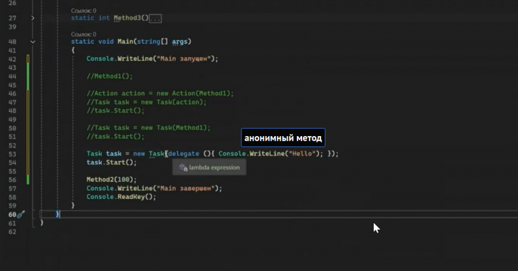Click the 'new' keyword on line 53
This screenshot has height=271, width=518.
139,154
